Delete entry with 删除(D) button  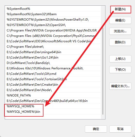[120, 42]
